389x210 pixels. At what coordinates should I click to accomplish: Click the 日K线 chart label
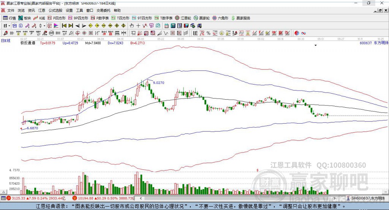click(x=6, y=41)
